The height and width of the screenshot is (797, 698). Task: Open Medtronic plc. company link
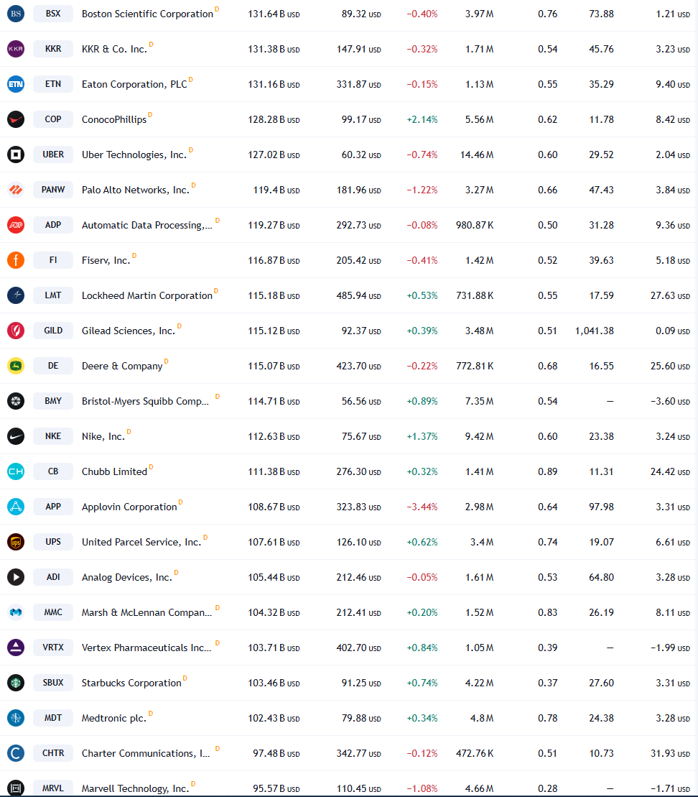(114, 718)
